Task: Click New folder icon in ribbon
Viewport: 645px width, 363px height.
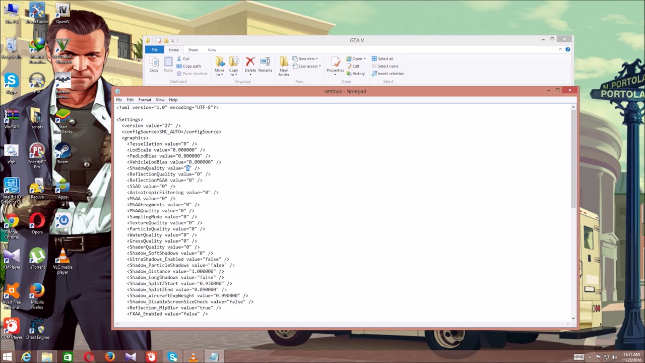Action: point(284,62)
